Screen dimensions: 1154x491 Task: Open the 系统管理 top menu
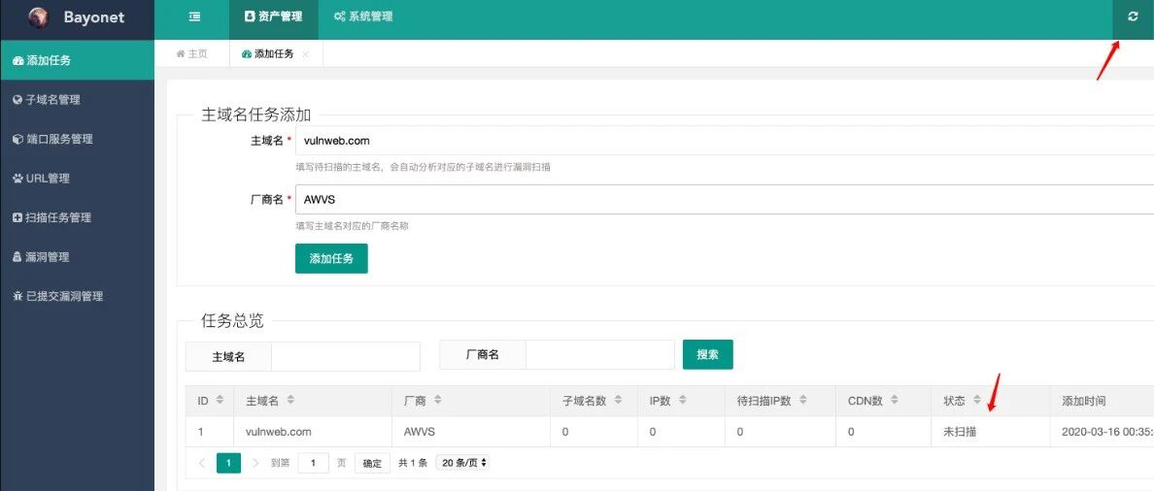[x=363, y=16]
